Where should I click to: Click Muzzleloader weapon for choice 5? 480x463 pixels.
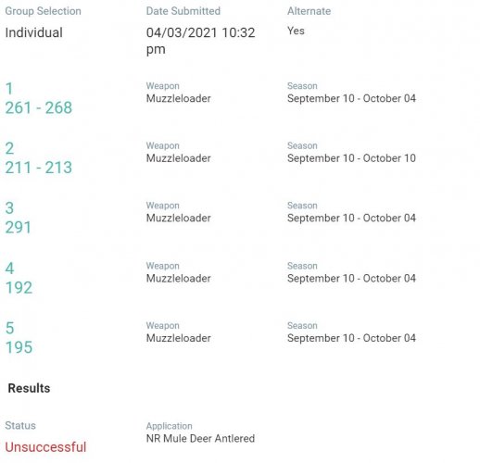pos(179,338)
